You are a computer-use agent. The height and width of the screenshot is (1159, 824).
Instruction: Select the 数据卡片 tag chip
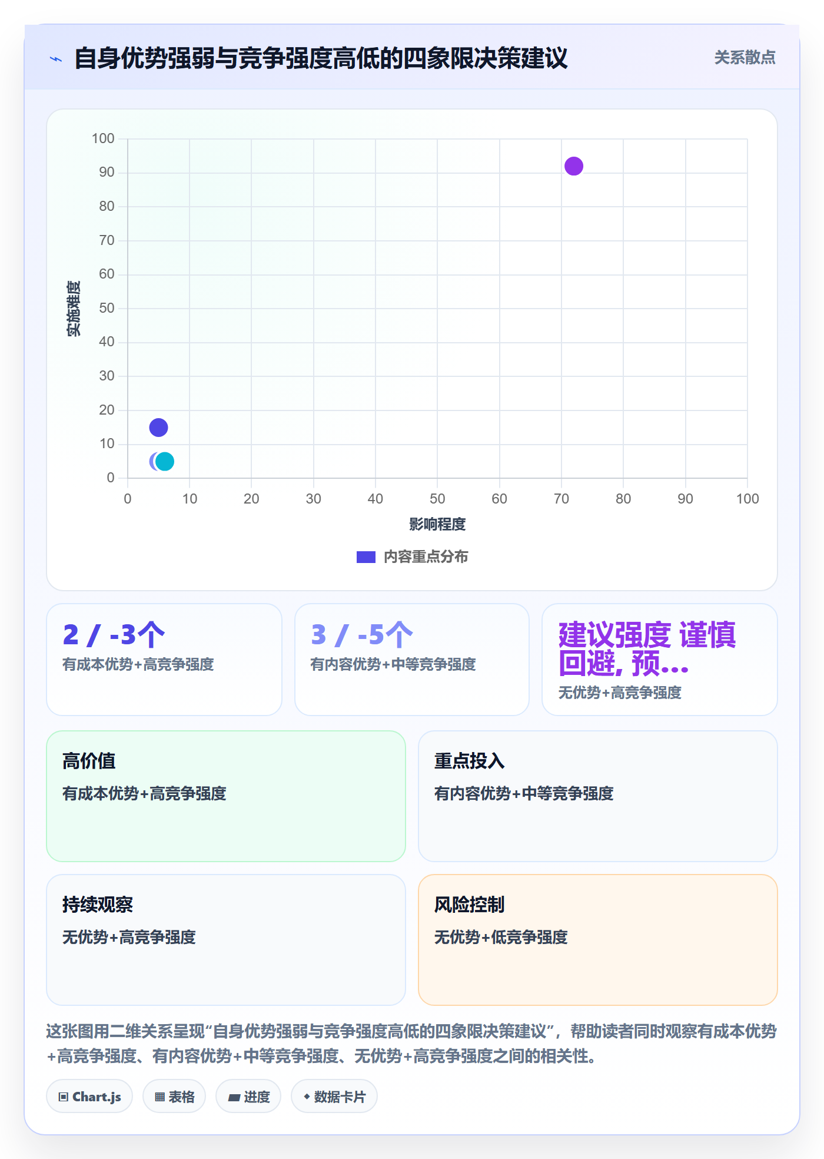coord(334,1097)
